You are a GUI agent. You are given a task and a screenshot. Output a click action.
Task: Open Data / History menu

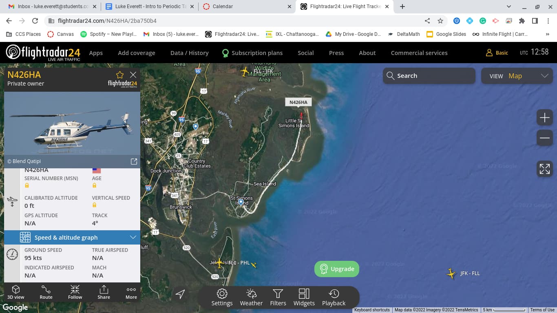tap(190, 53)
